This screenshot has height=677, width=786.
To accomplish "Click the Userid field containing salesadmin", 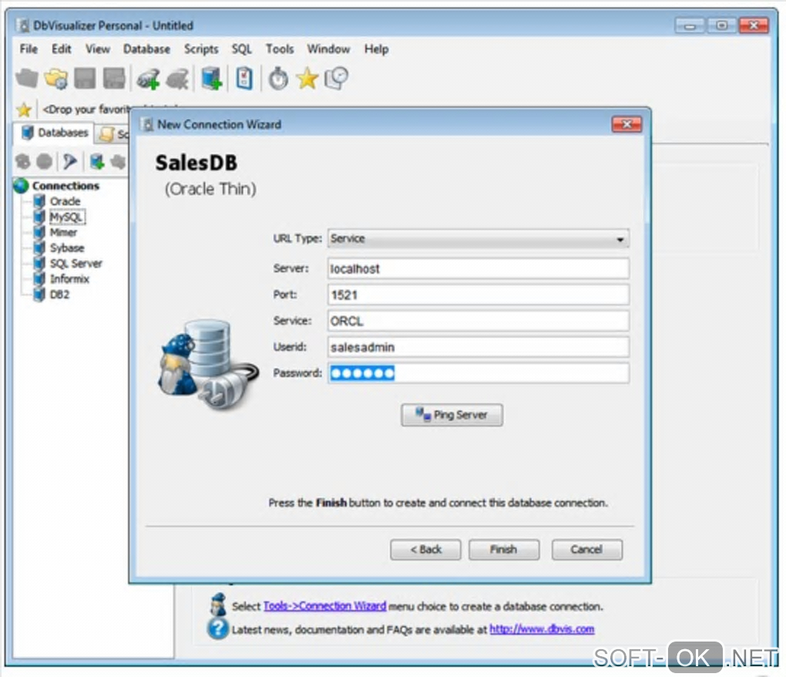I will click(x=479, y=347).
